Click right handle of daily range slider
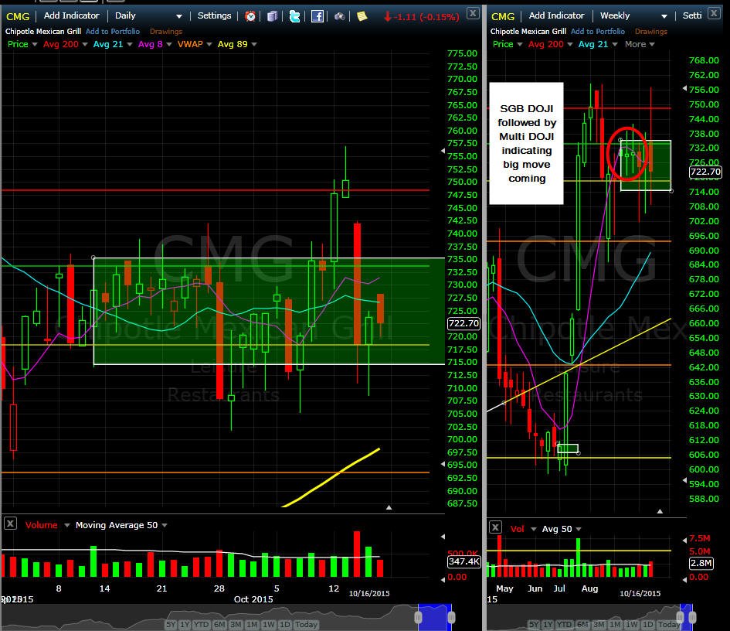Screen dimensions: 730x631 (x=451, y=617)
